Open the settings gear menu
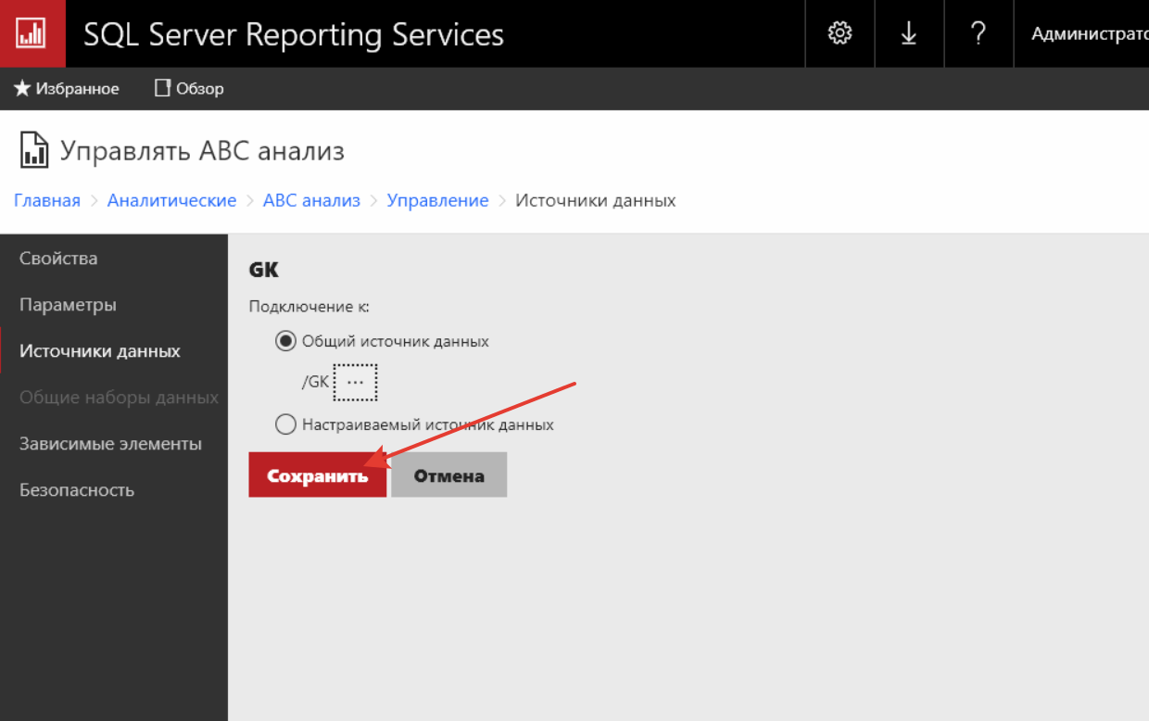Image resolution: width=1149 pixels, height=721 pixels. coord(840,33)
